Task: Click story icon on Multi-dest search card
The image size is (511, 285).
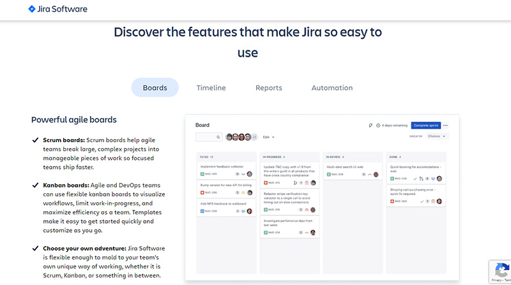Action: pos(329,175)
